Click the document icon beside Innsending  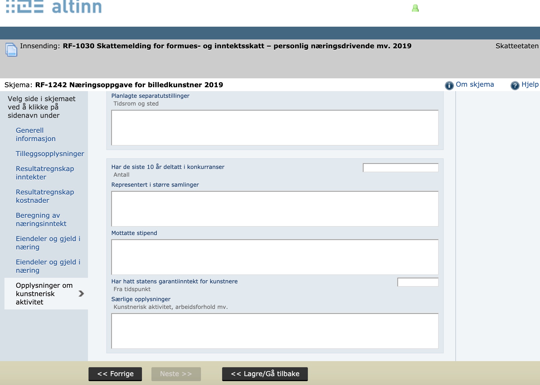(11, 50)
